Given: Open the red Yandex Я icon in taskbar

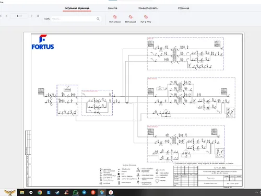Looking at the screenshot, I should pos(93,192).
